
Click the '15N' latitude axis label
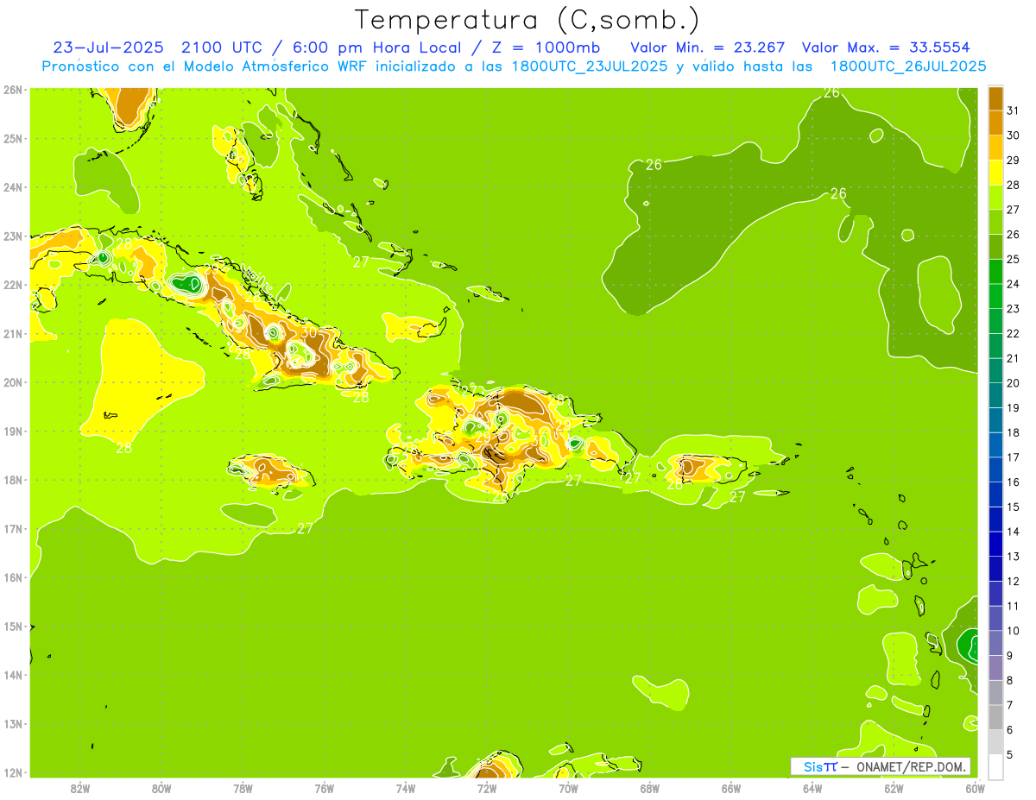(x=13, y=626)
